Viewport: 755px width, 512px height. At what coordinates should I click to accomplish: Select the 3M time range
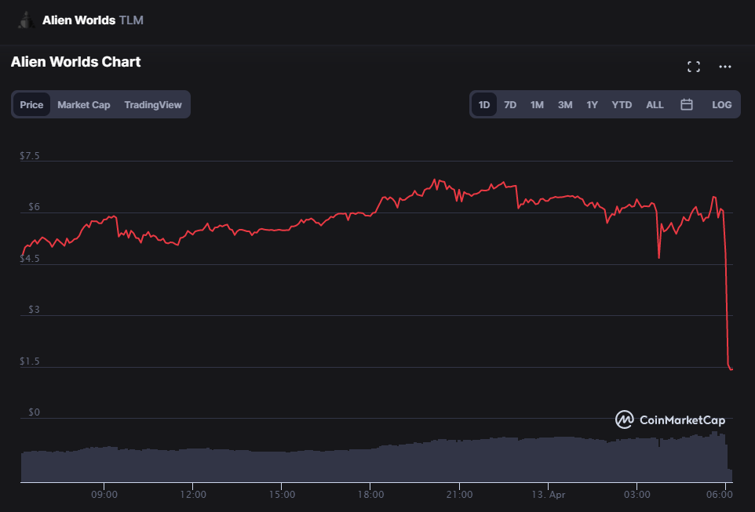point(565,104)
